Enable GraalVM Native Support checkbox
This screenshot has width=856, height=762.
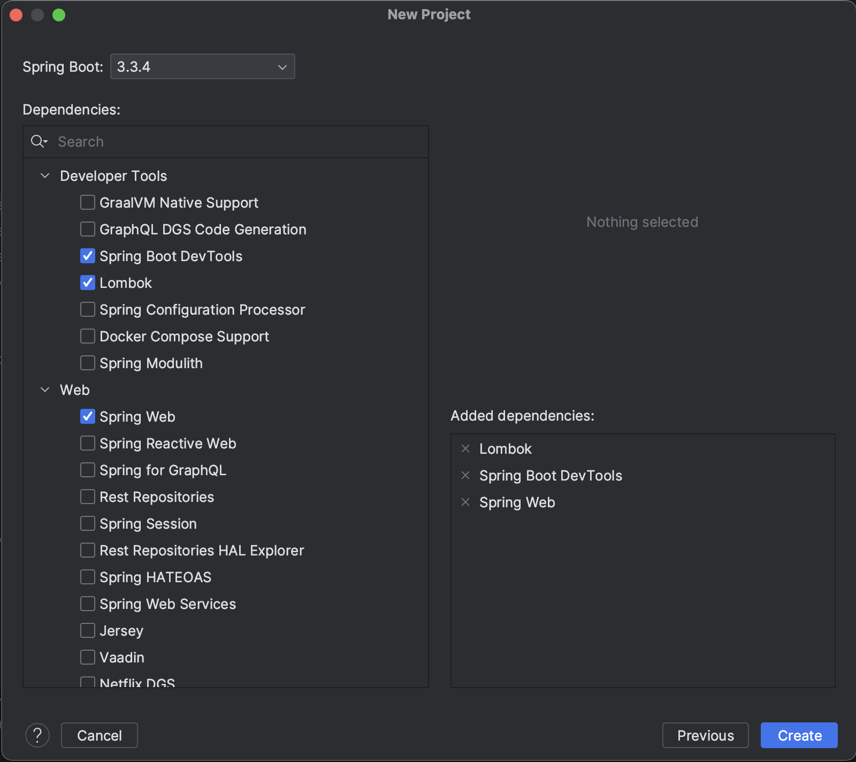pos(88,202)
